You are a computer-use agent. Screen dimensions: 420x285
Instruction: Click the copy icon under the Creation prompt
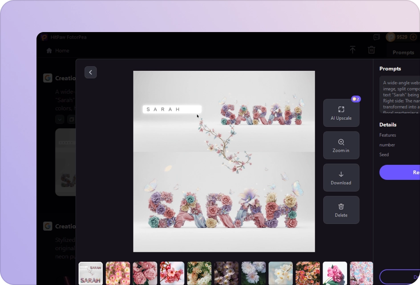[71, 119]
